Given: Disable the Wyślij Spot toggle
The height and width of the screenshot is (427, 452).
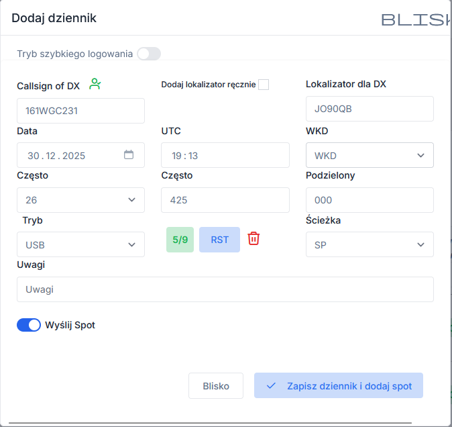Looking at the screenshot, I should (29, 325).
